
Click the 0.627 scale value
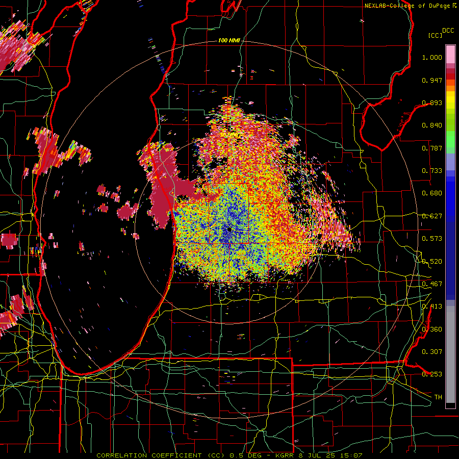[432, 216]
